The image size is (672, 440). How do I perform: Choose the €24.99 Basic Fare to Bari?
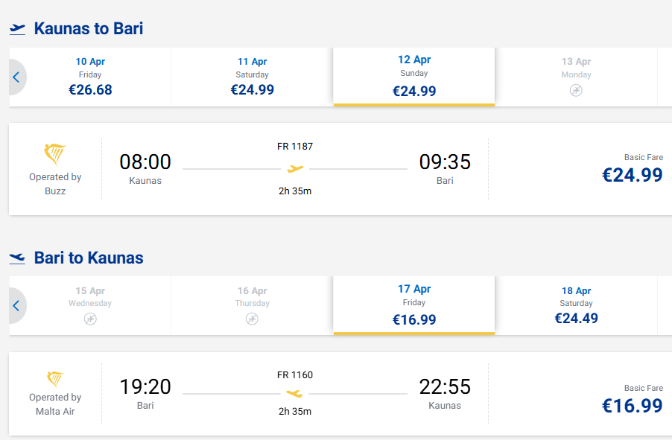[632, 175]
